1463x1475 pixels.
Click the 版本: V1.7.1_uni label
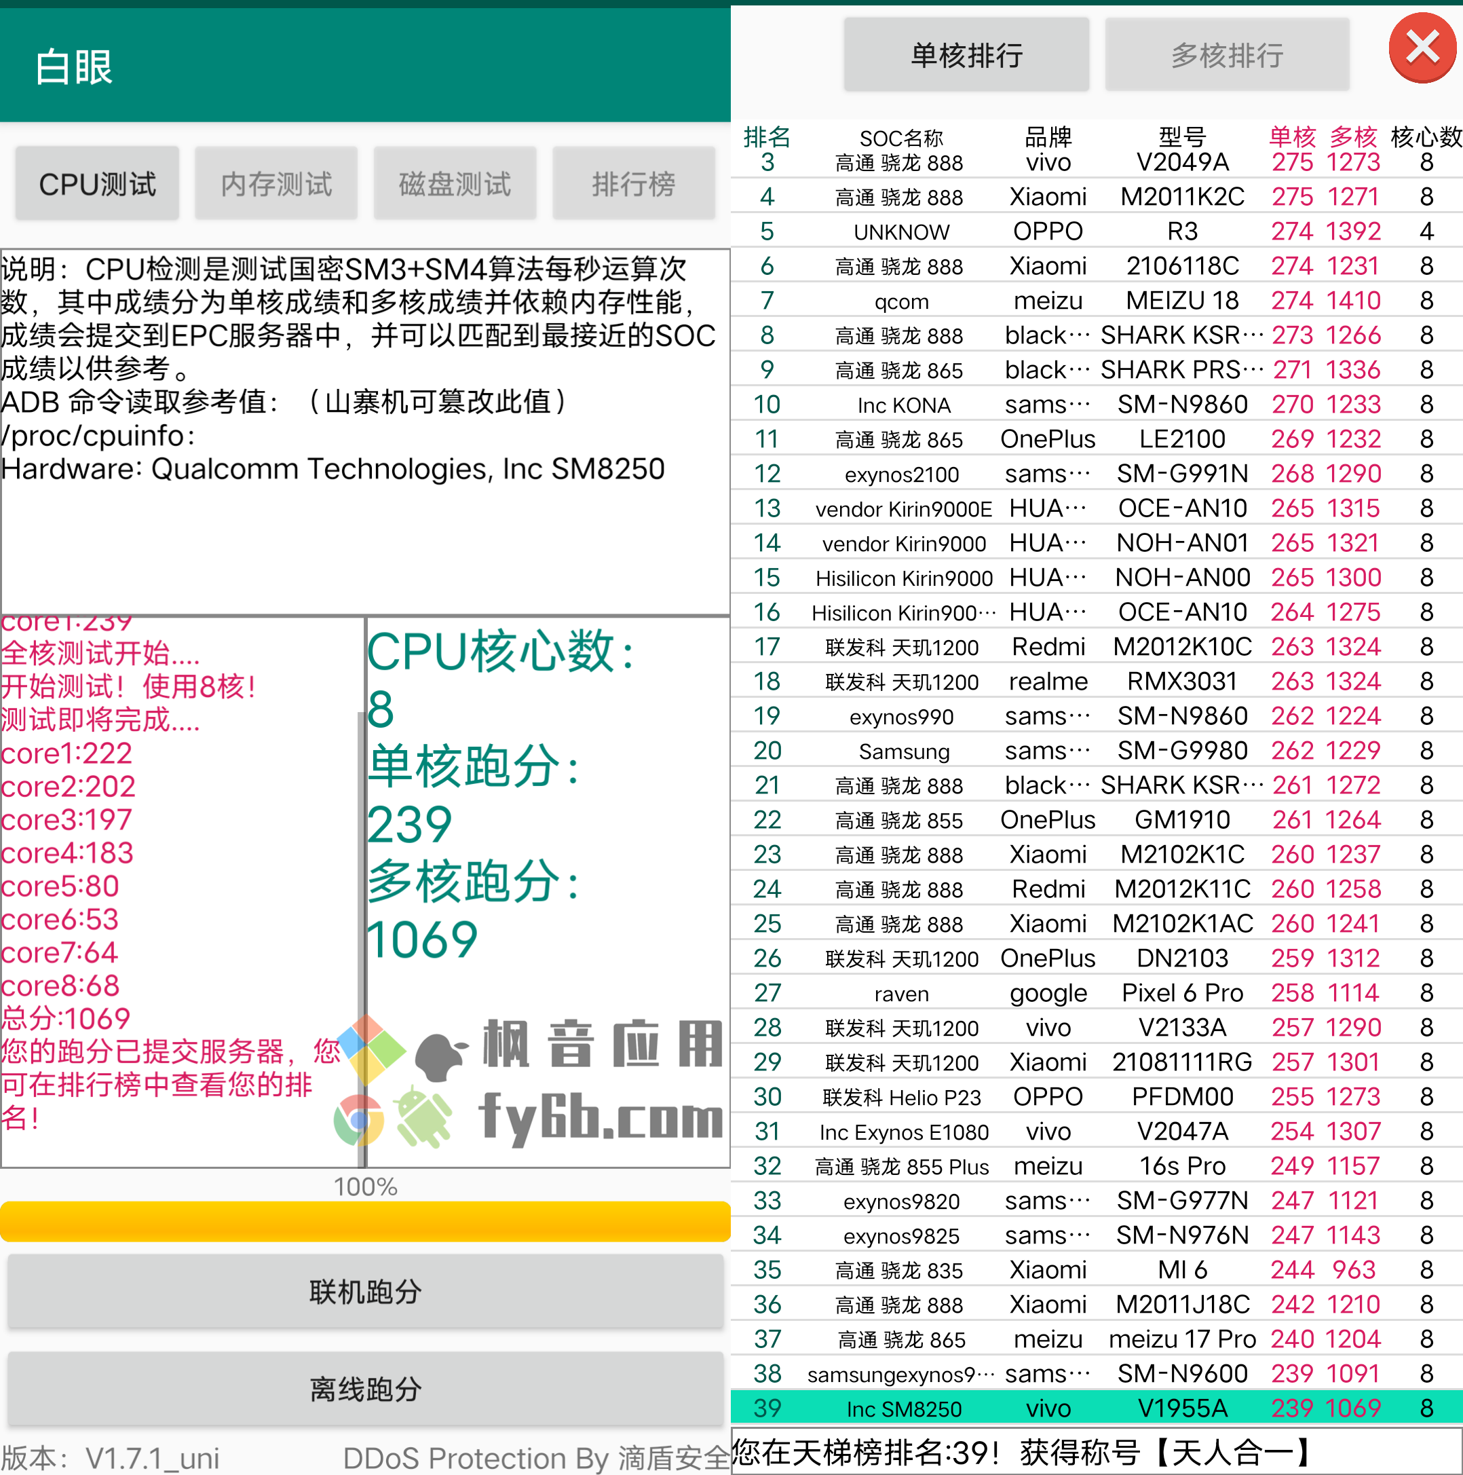(110, 1457)
